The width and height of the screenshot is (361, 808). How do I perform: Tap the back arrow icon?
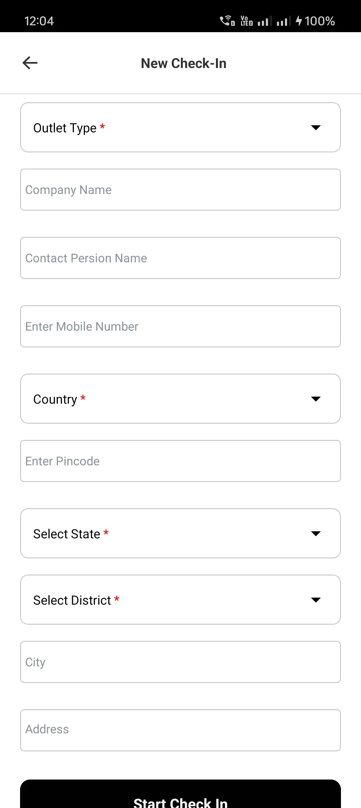pos(30,63)
